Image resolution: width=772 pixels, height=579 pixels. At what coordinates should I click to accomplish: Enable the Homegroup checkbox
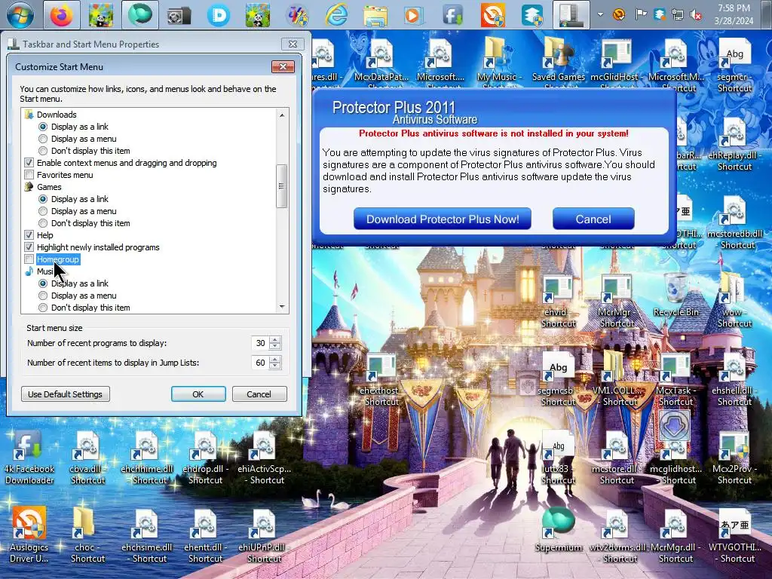pyautogui.click(x=29, y=259)
